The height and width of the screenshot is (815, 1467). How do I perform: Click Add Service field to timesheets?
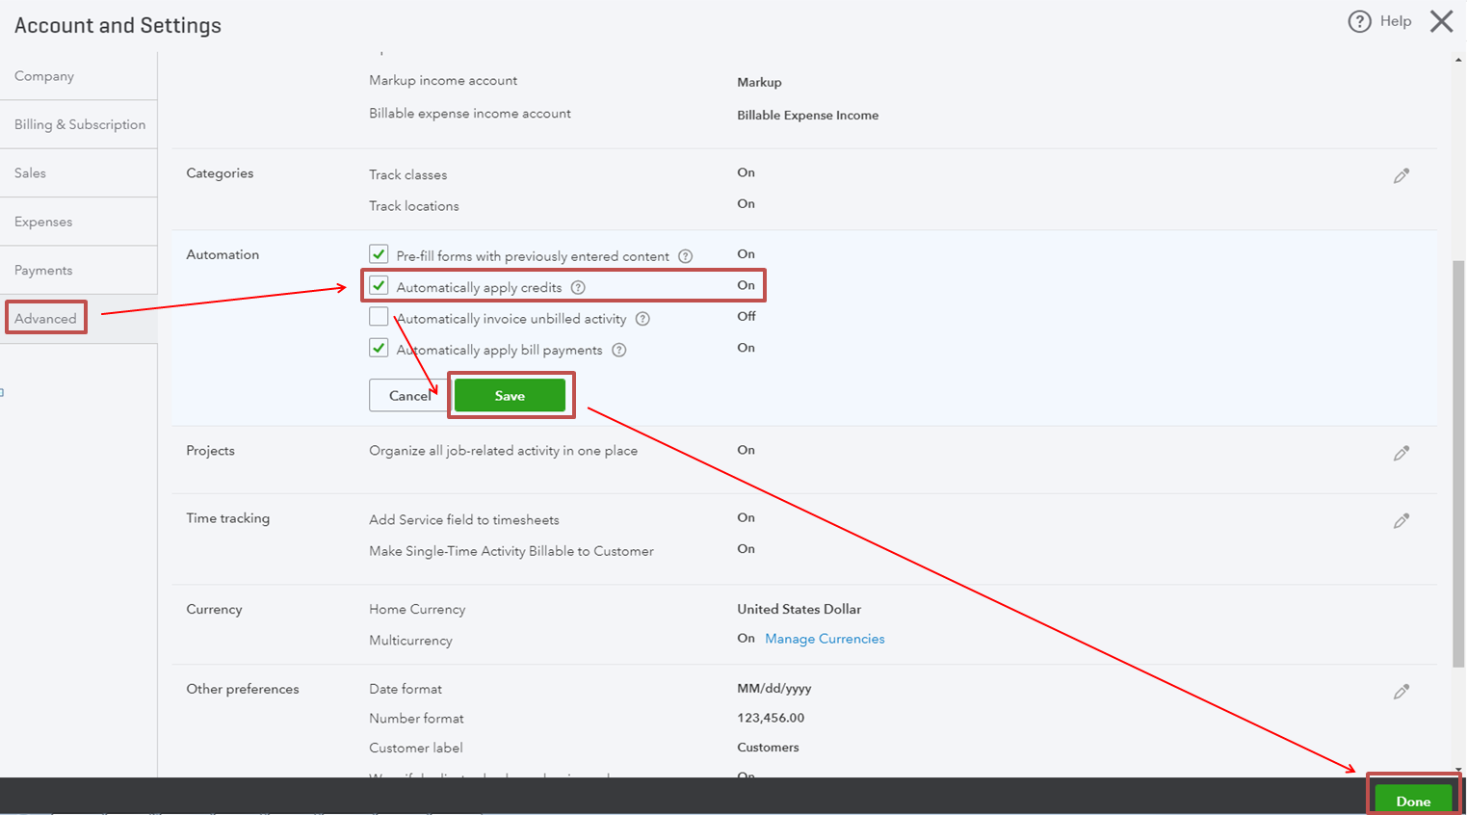[x=464, y=520]
